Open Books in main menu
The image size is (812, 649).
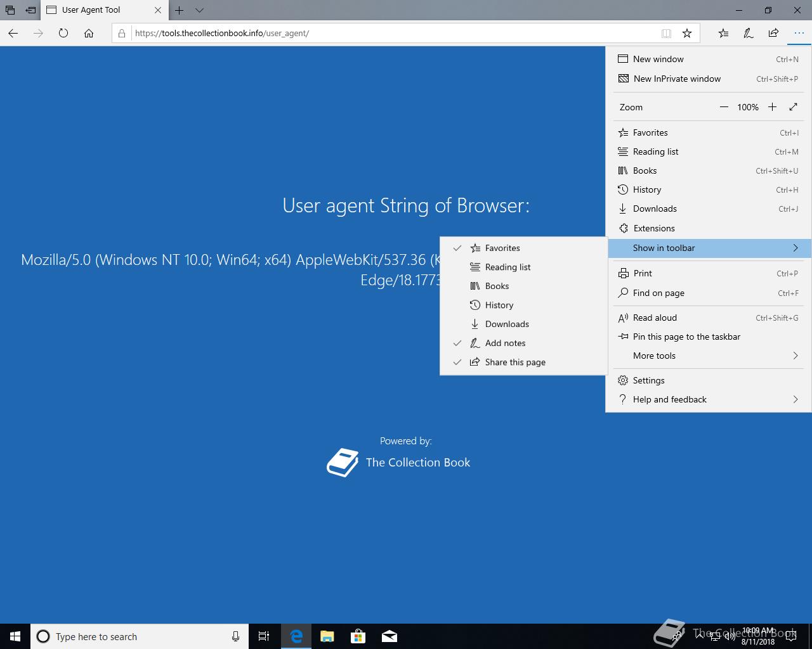point(708,170)
